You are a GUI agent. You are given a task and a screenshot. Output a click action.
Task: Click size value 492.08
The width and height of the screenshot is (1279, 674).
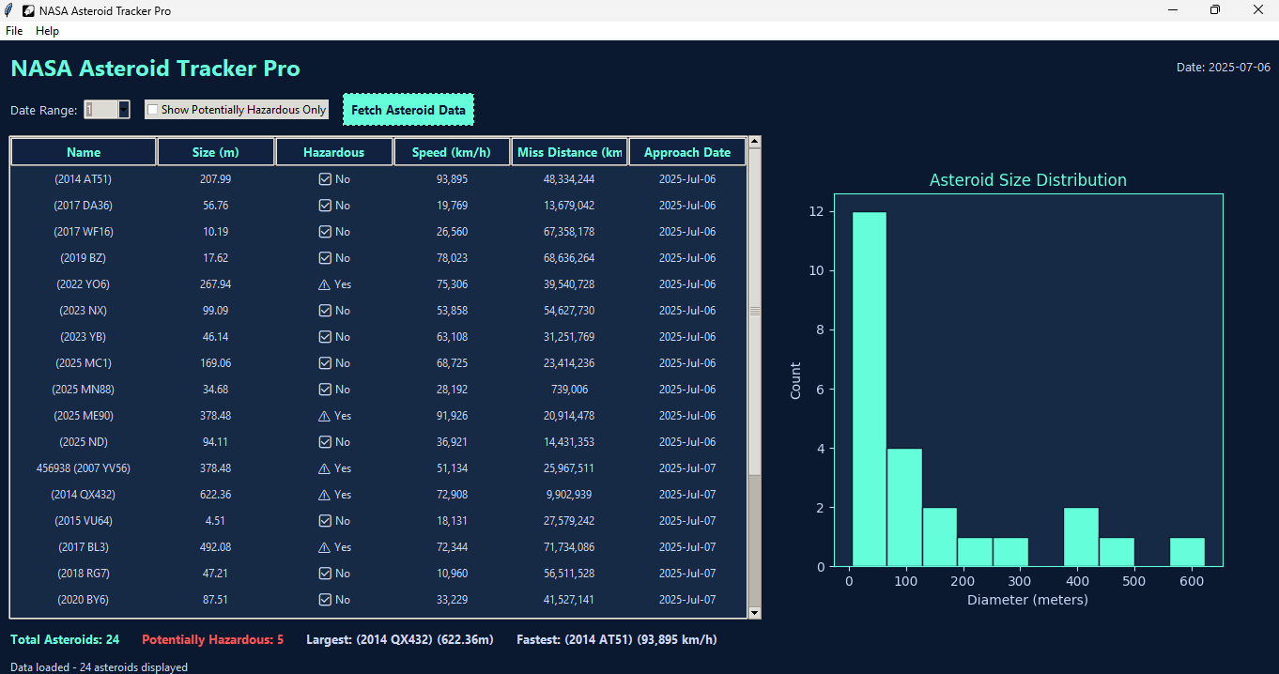(x=216, y=547)
